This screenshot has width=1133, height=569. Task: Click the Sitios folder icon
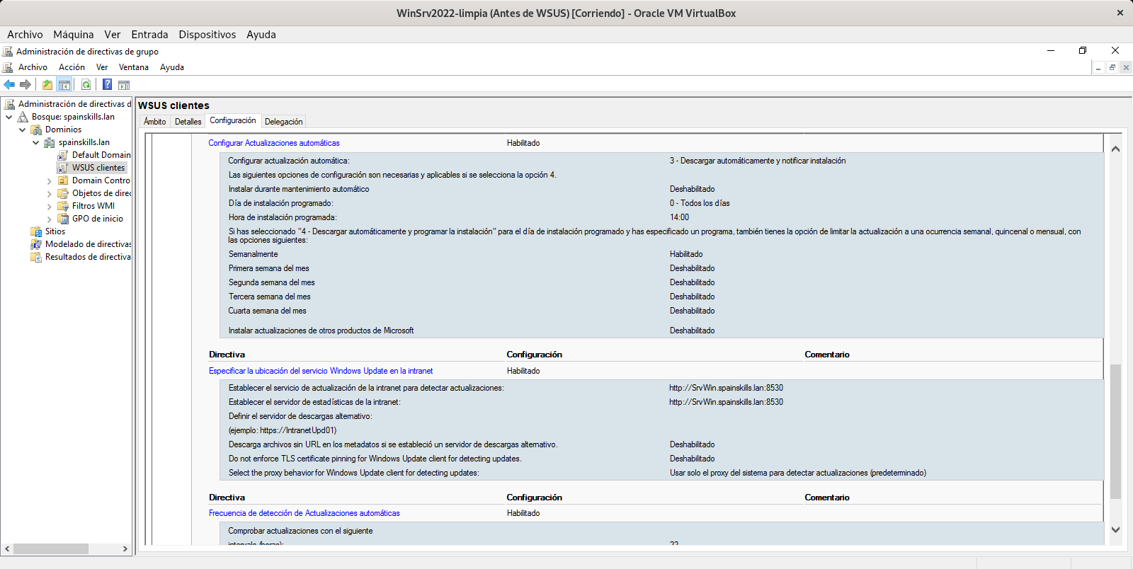click(36, 231)
